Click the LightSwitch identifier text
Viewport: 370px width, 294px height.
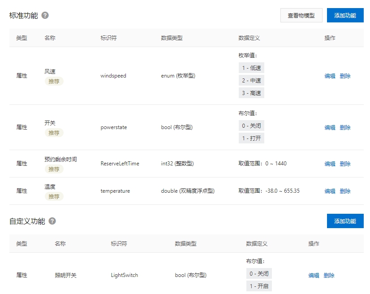[125, 275]
